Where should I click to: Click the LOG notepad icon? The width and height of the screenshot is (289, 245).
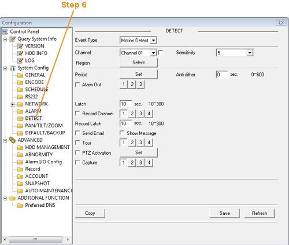tap(20, 61)
